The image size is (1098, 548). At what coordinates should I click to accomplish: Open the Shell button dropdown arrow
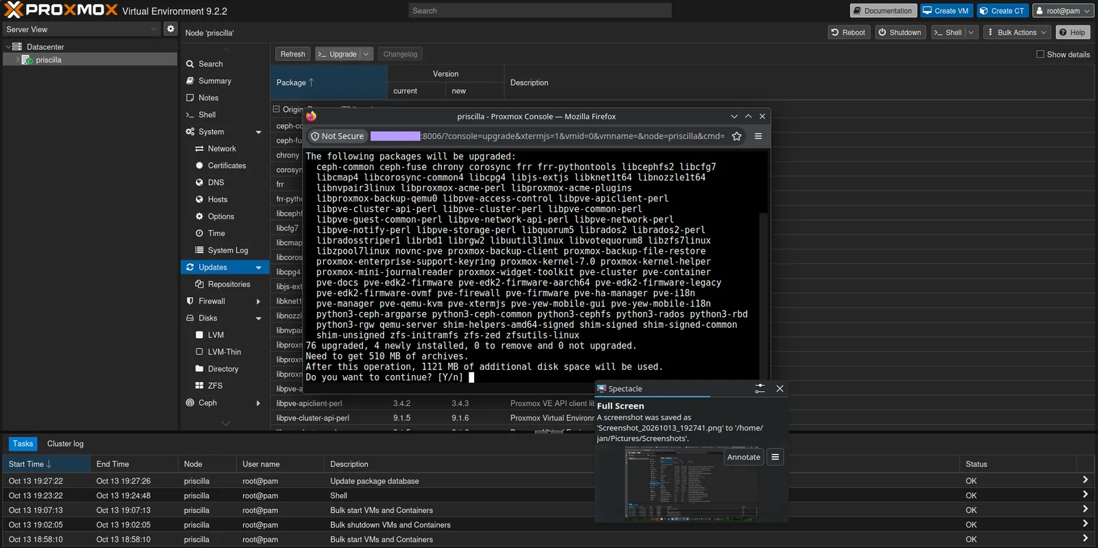[971, 32]
